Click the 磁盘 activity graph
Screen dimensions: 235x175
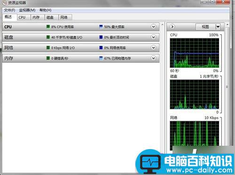pos(195,94)
